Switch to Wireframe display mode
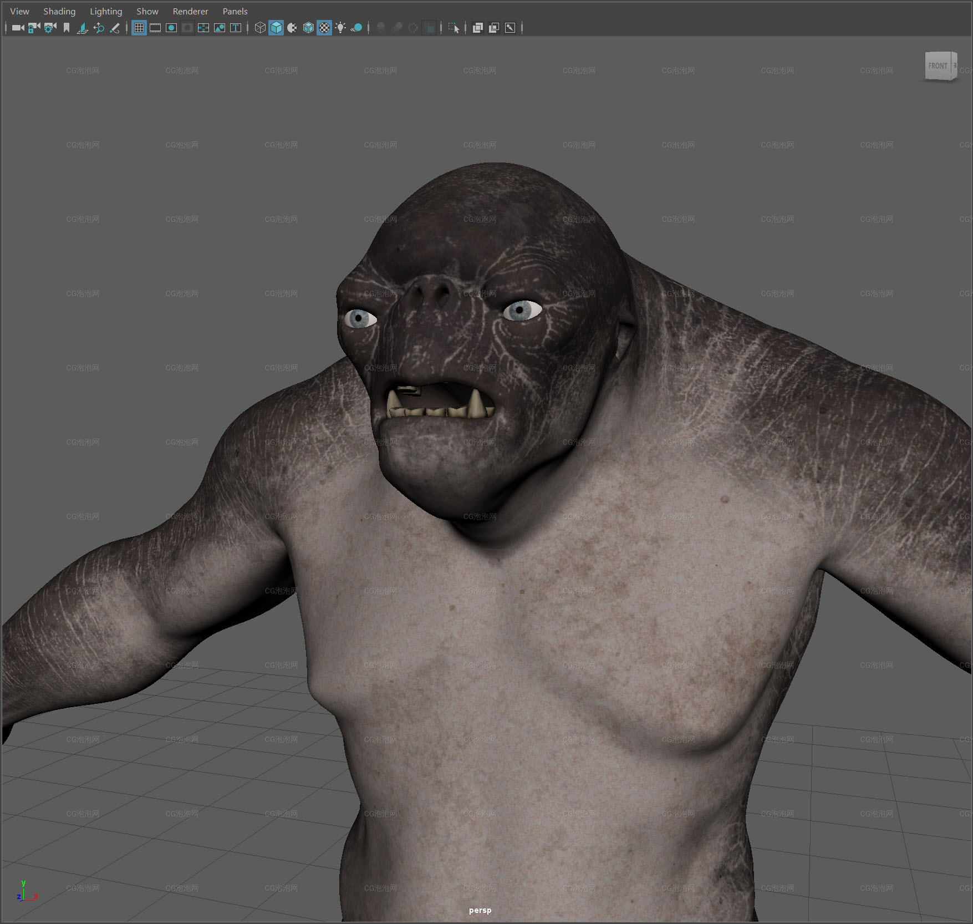The width and height of the screenshot is (973, 924). click(x=260, y=28)
